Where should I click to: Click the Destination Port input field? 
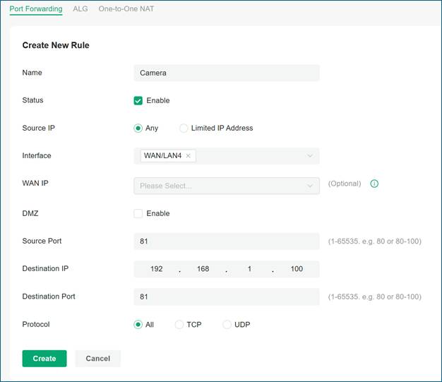click(227, 297)
